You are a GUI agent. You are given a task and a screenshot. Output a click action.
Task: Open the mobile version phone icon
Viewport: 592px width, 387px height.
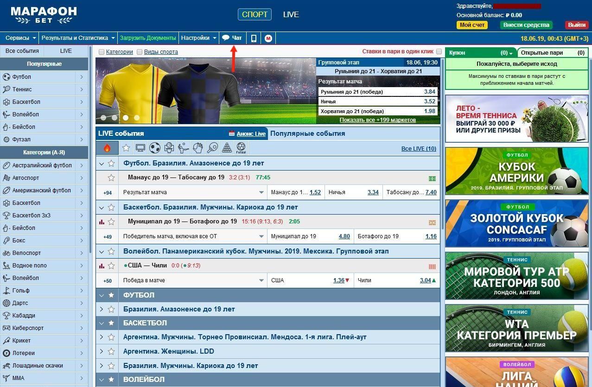pos(254,38)
